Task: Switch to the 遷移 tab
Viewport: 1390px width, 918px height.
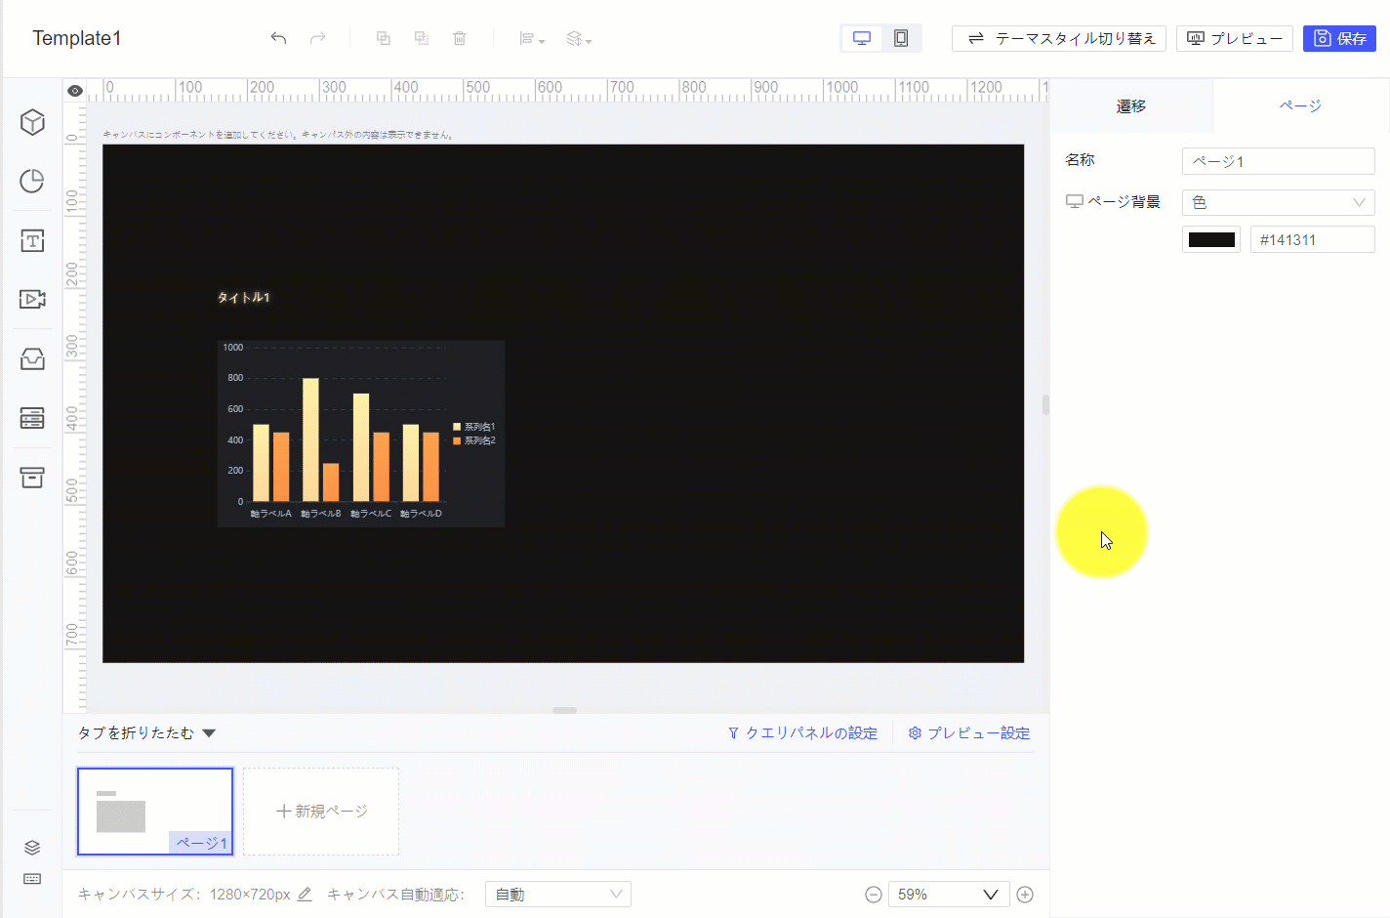Action: [1131, 105]
